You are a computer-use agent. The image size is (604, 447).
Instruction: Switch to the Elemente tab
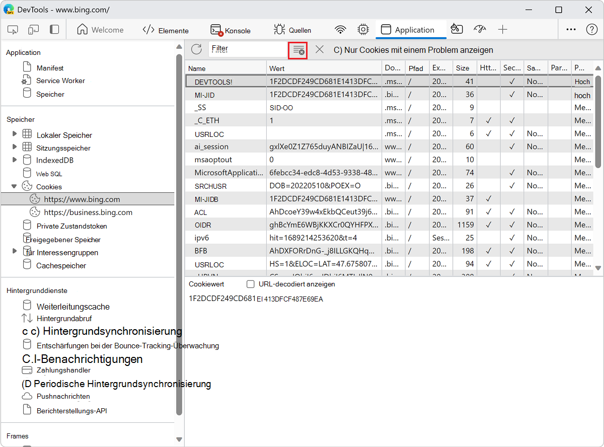166,30
